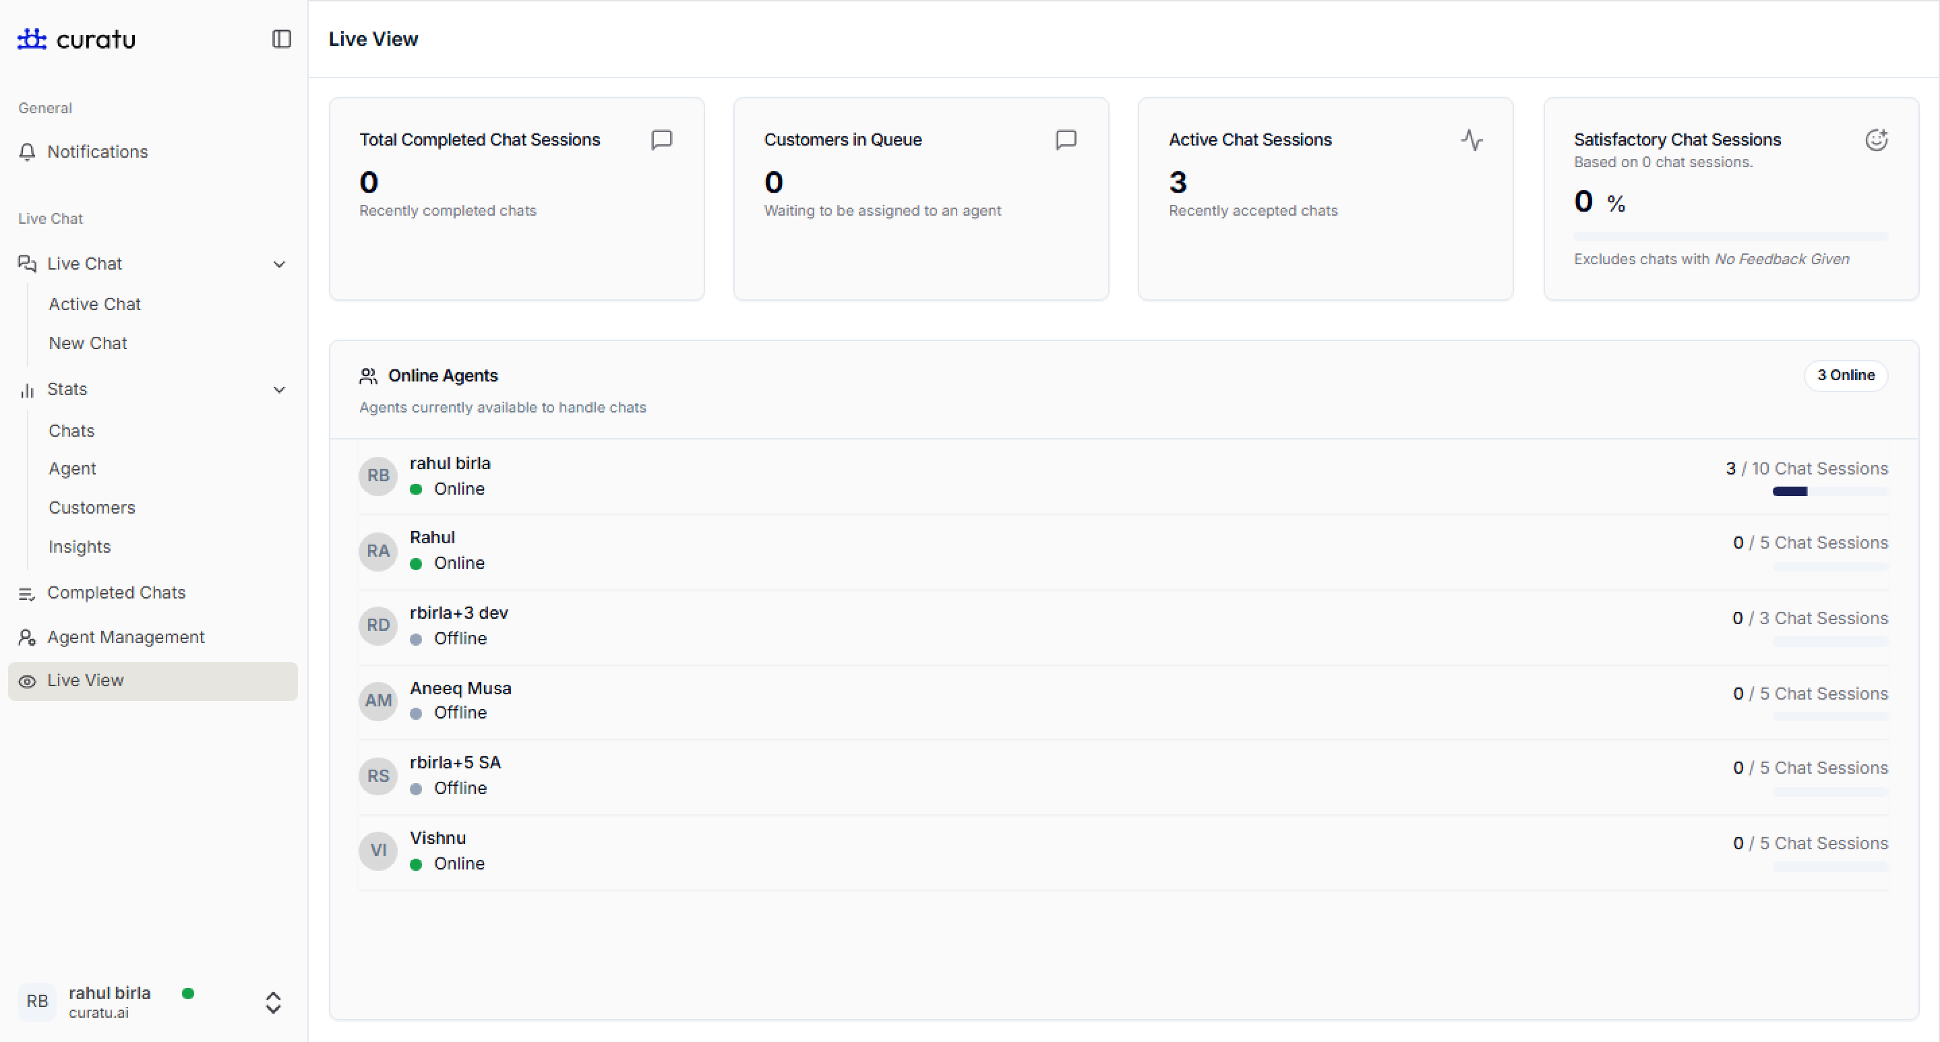Screen dimensions: 1940x1042
Task: Click the 3 Online badge
Action: [1845, 375]
